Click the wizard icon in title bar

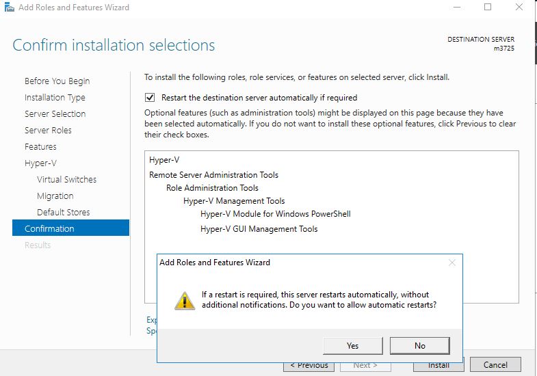[10, 7]
